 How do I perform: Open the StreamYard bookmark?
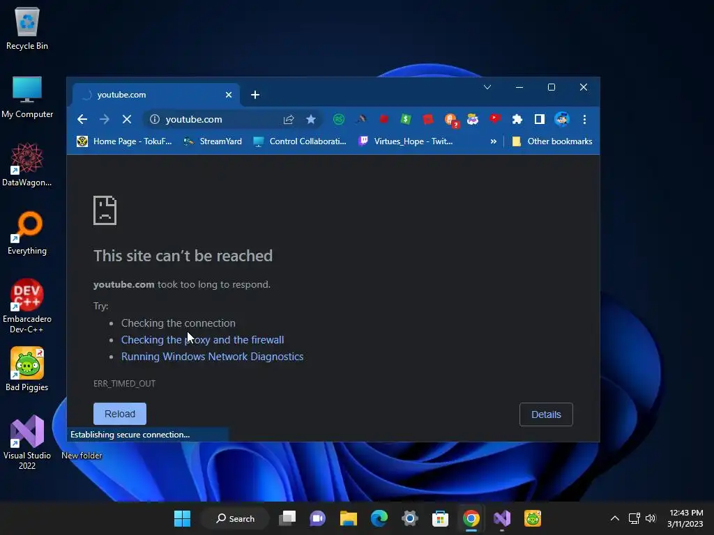pyautogui.click(x=212, y=141)
